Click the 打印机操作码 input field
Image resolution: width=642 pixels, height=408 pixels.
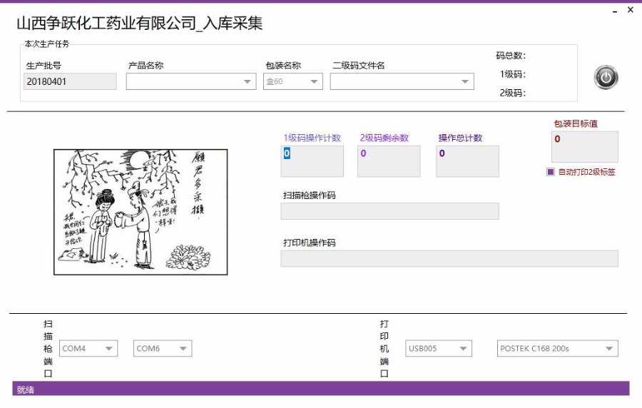point(449,259)
